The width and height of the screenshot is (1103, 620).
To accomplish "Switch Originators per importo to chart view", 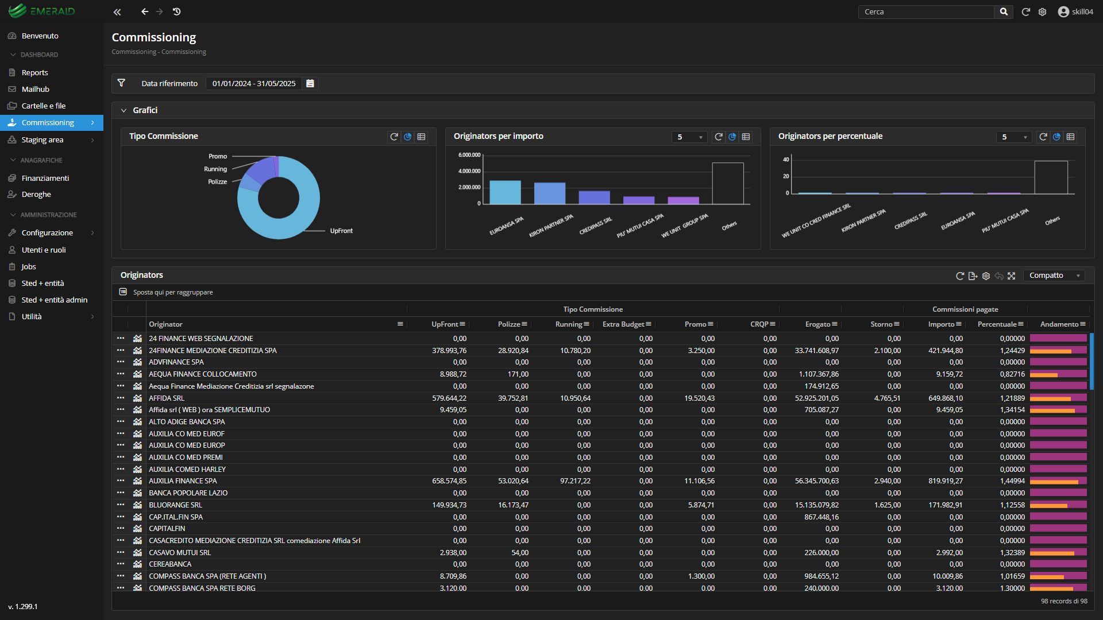I will click(x=732, y=137).
